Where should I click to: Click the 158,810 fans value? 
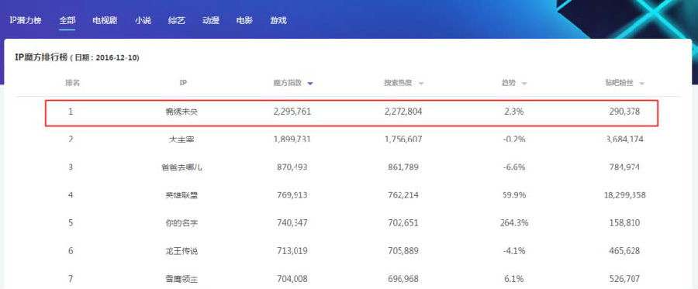click(x=624, y=223)
